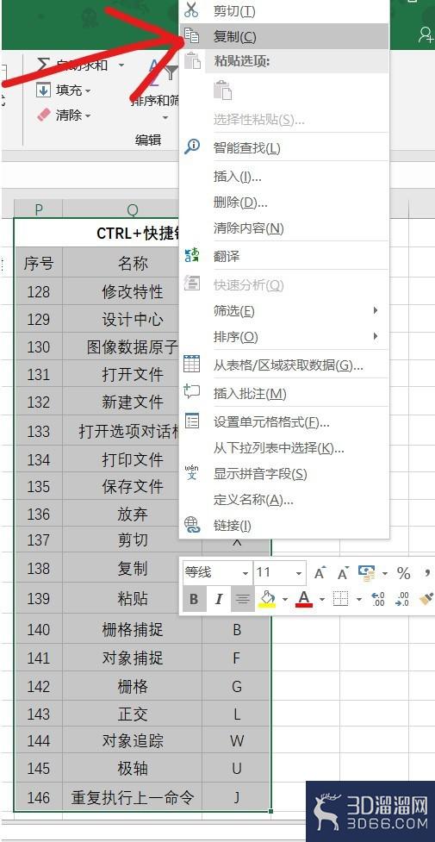Select column P header
The height and width of the screenshot is (842, 435).
38,209
